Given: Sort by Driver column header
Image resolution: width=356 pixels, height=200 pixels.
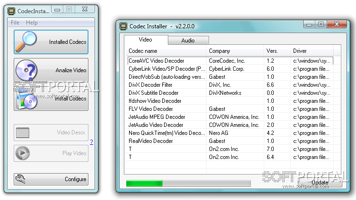Looking at the screenshot, I should (x=312, y=51).
